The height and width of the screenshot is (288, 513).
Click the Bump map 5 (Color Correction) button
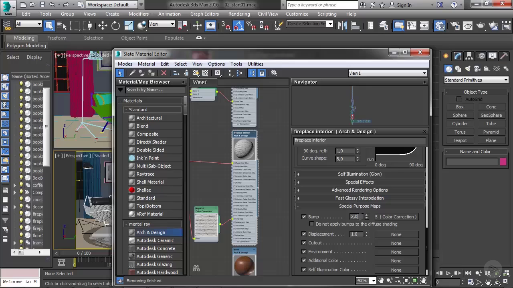(396, 217)
